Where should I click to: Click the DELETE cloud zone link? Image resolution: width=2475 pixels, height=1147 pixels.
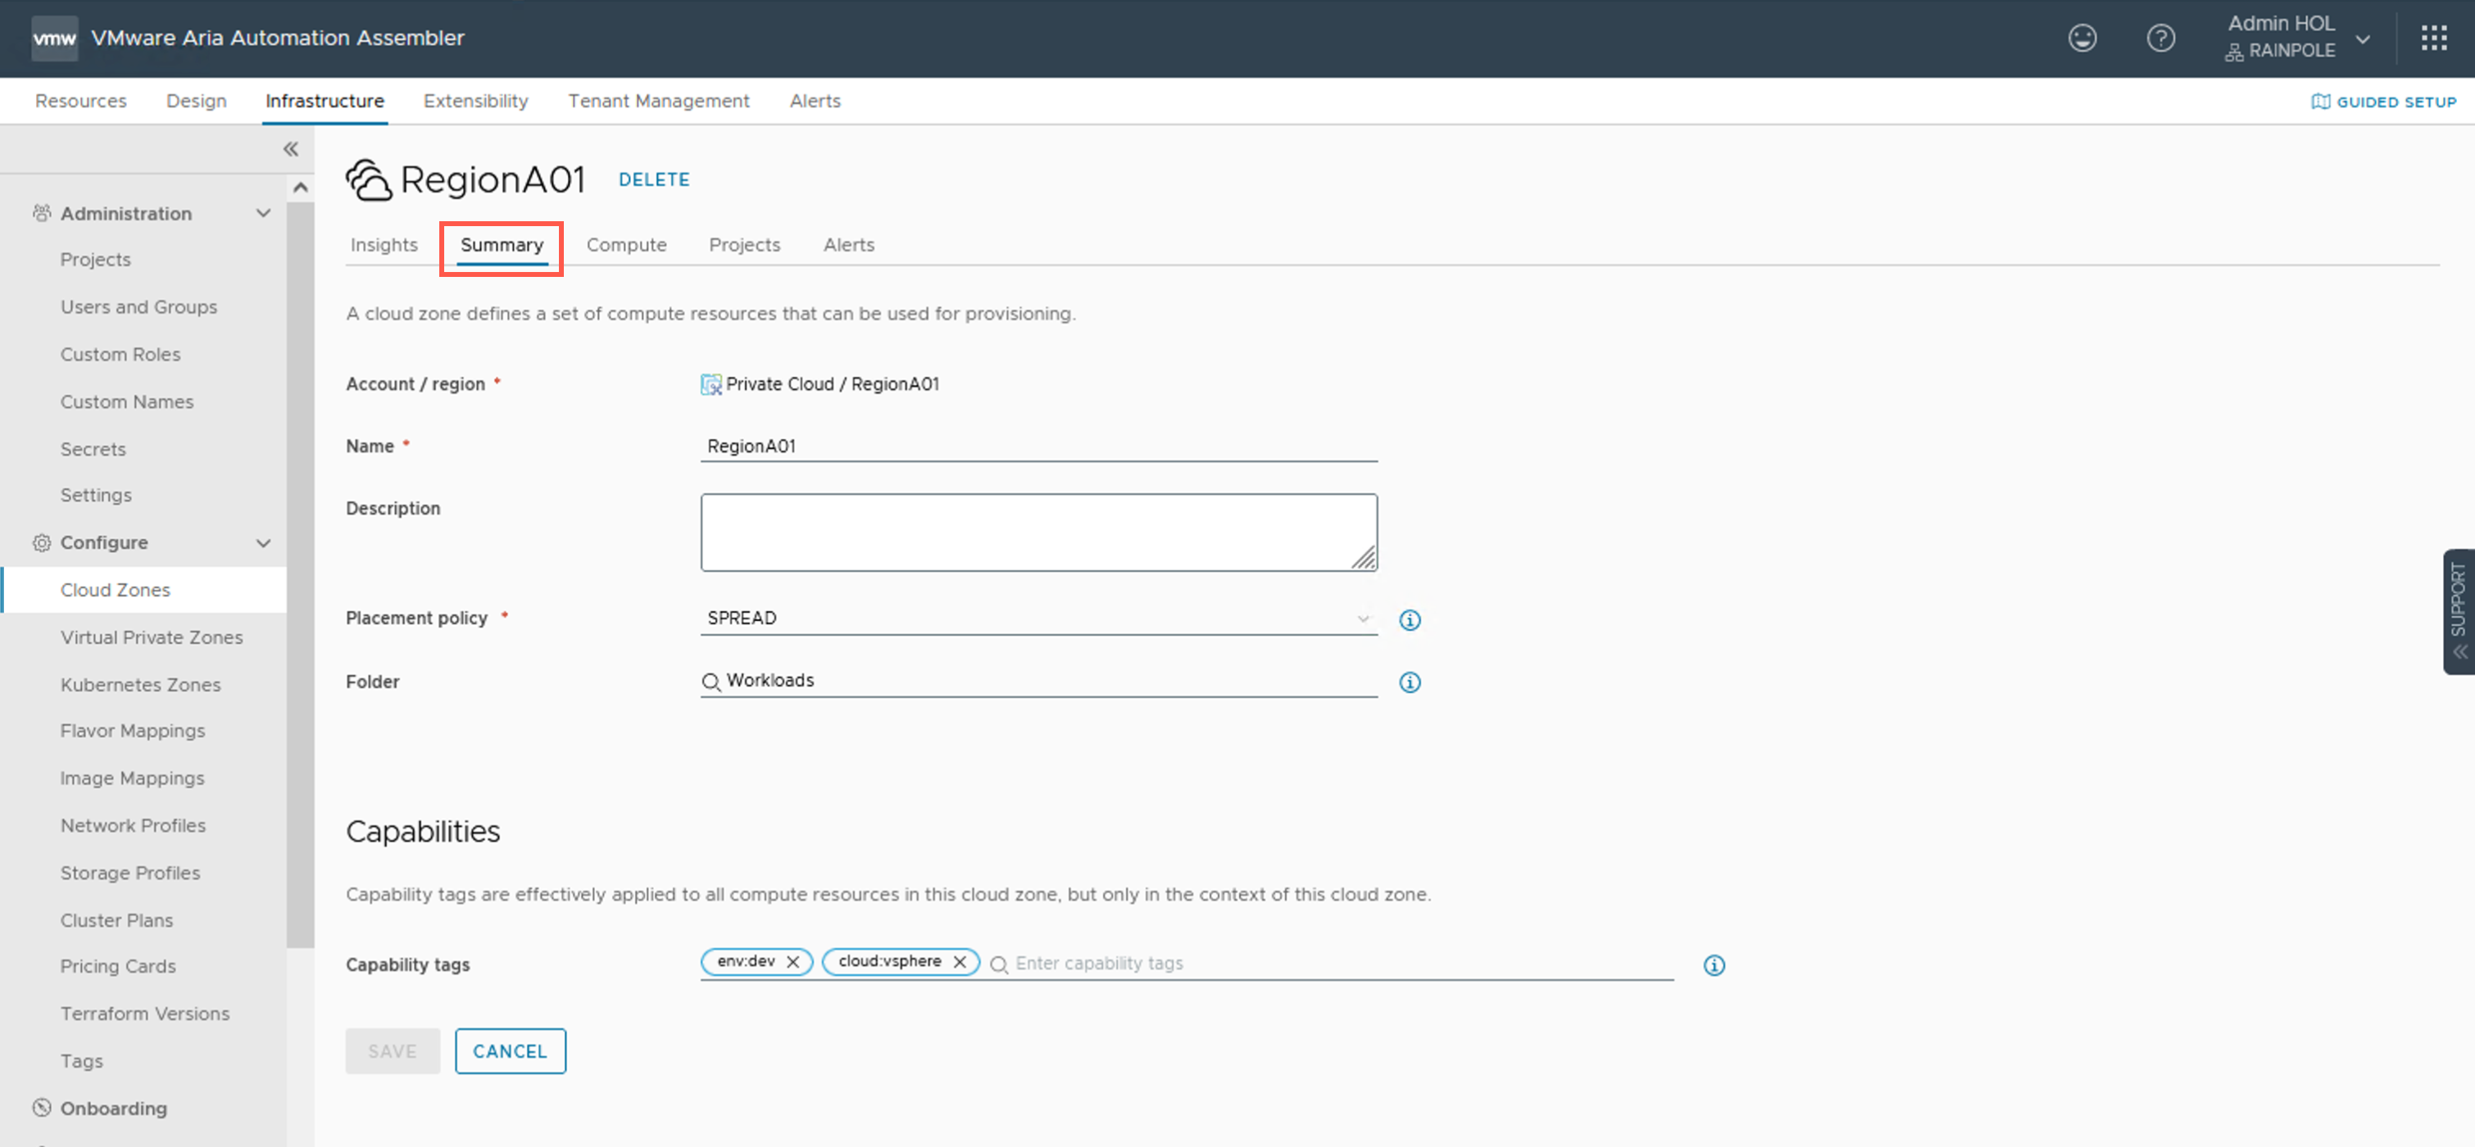[653, 179]
